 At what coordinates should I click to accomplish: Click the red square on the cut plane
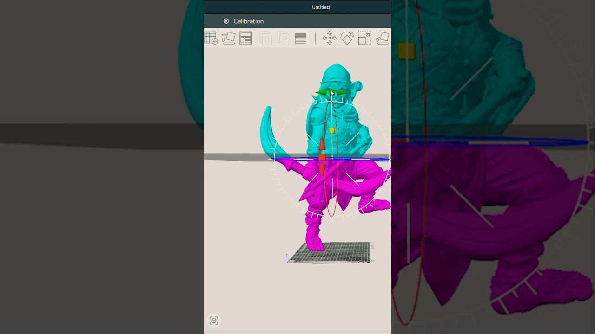[322, 158]
